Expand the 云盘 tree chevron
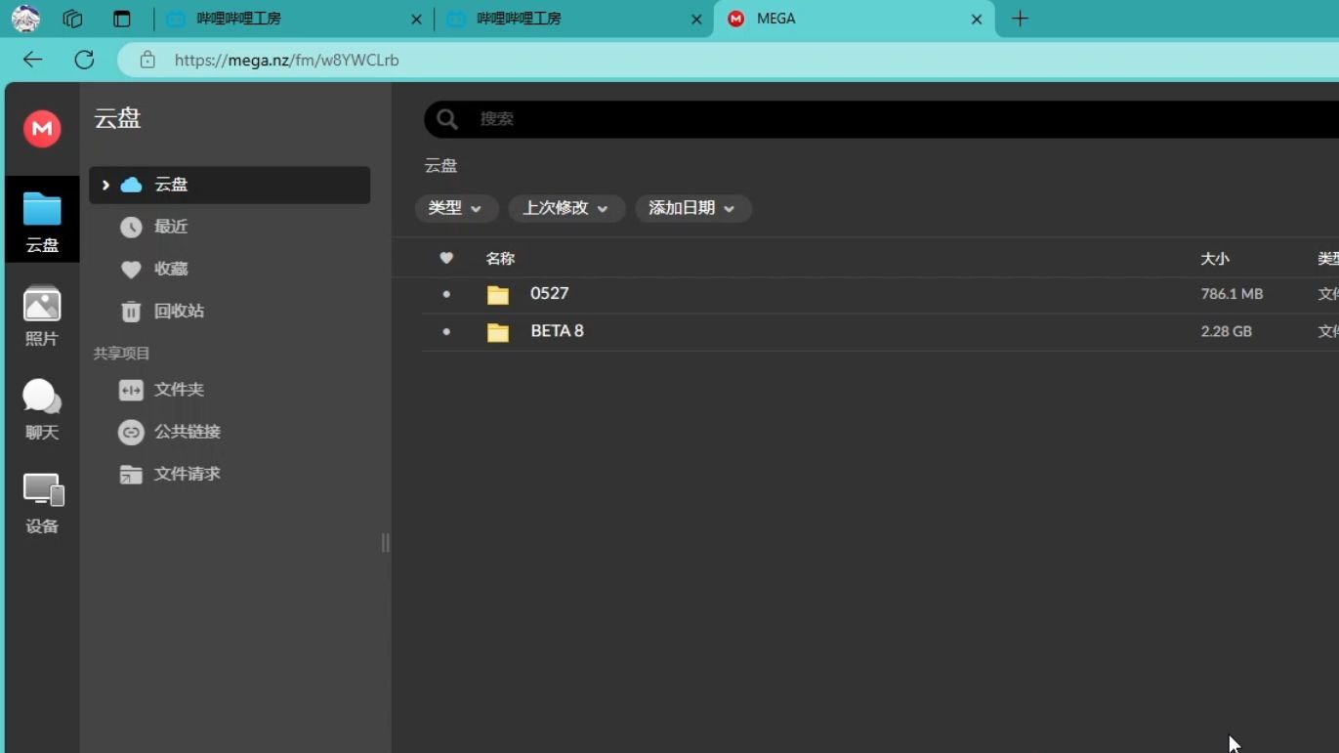 (105, 185)
